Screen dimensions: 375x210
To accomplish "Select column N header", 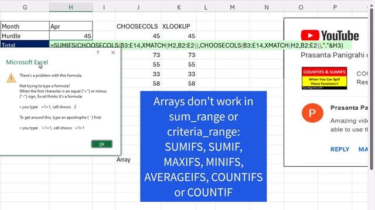I will (x=267, y=8).
